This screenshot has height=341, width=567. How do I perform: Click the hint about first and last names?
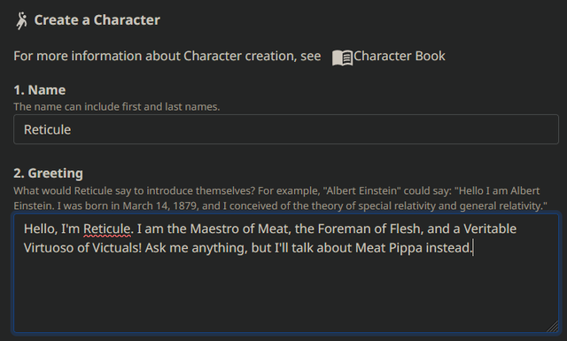point(116,106)
